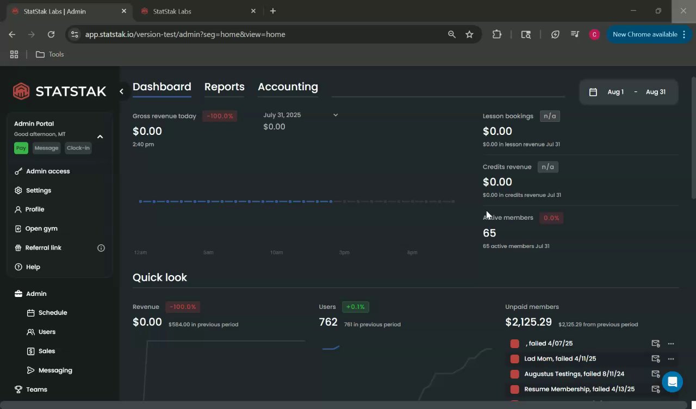Open Messaging via the paper plane icon
The image size is (696, 409).
click(31, 370)
